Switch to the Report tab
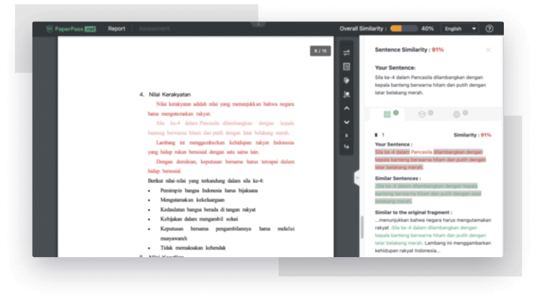 [116, 29]
